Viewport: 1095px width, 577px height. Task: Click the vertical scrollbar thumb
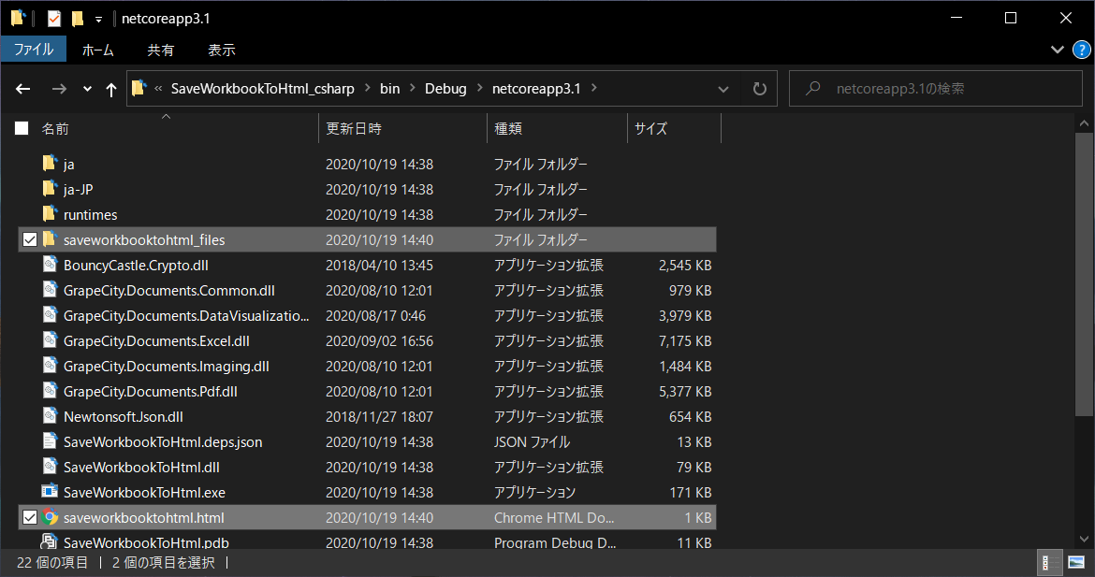1084,276
